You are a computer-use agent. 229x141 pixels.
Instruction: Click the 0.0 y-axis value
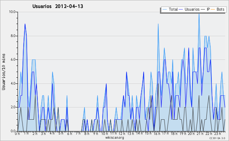[x=13, y=131]
